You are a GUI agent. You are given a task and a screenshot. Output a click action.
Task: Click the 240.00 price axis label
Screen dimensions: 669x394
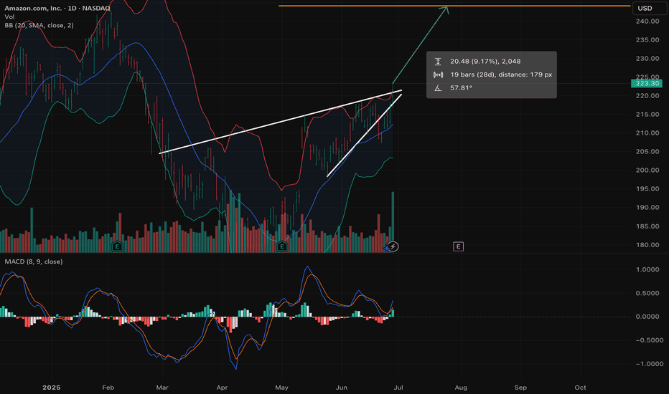(x=647, y=21)
